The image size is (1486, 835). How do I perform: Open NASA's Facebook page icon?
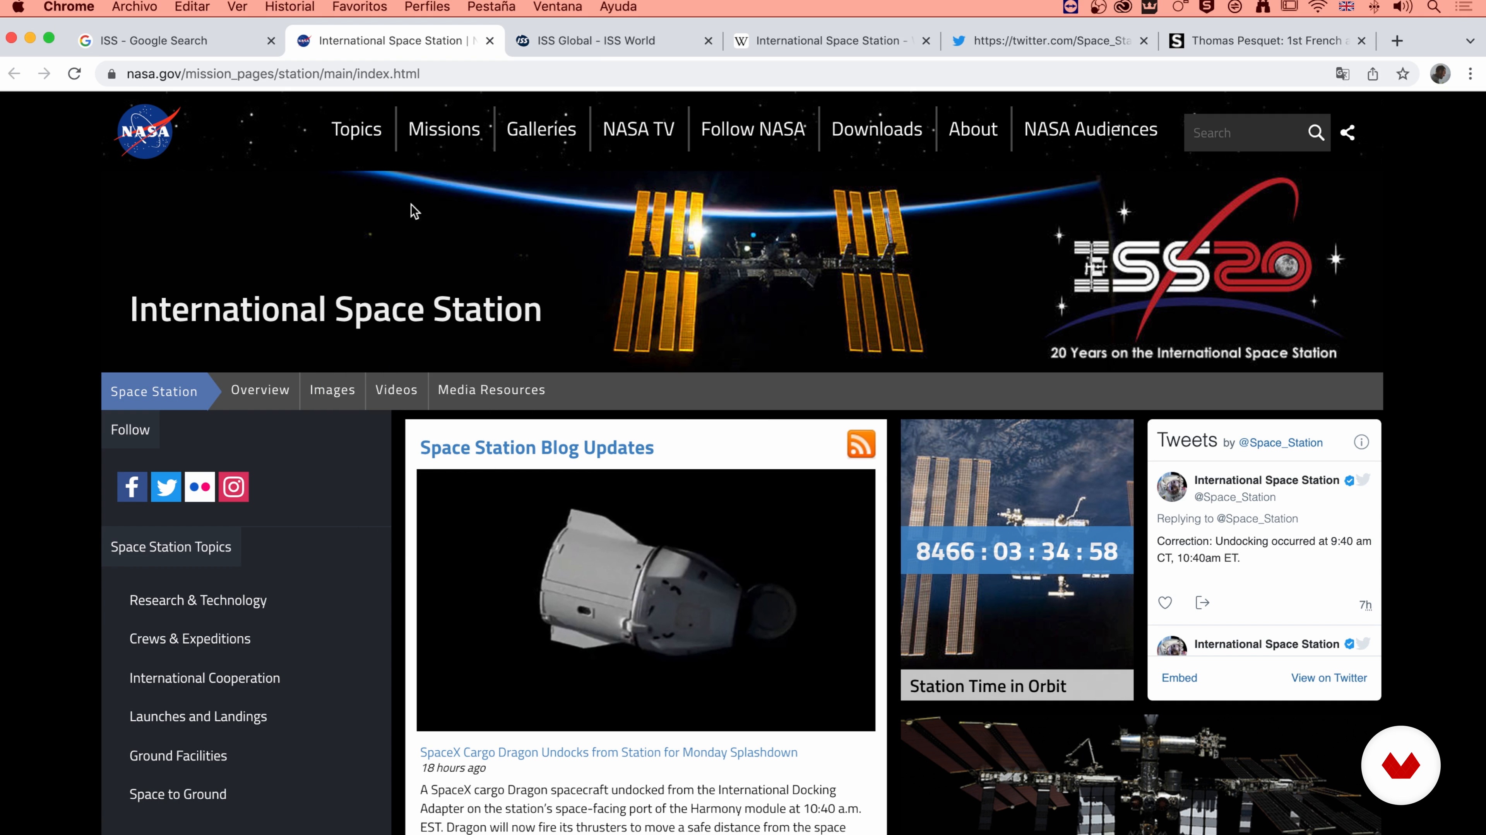tap(132, 487)
